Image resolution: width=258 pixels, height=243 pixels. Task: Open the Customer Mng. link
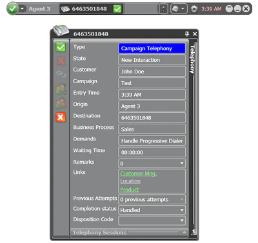139,173
